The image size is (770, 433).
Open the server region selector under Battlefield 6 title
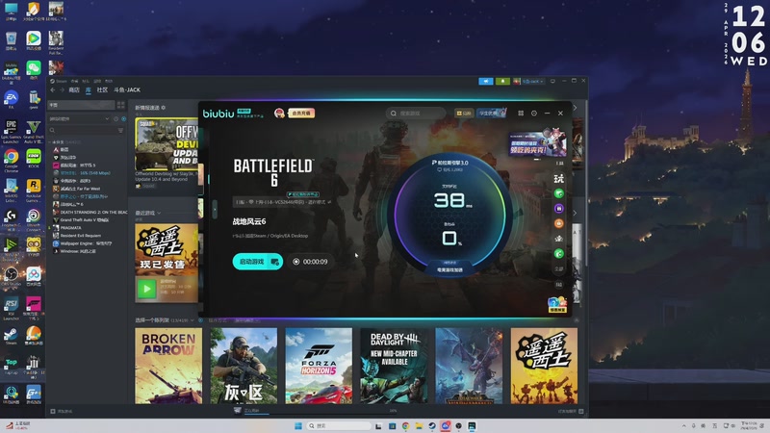pos(282,202)
